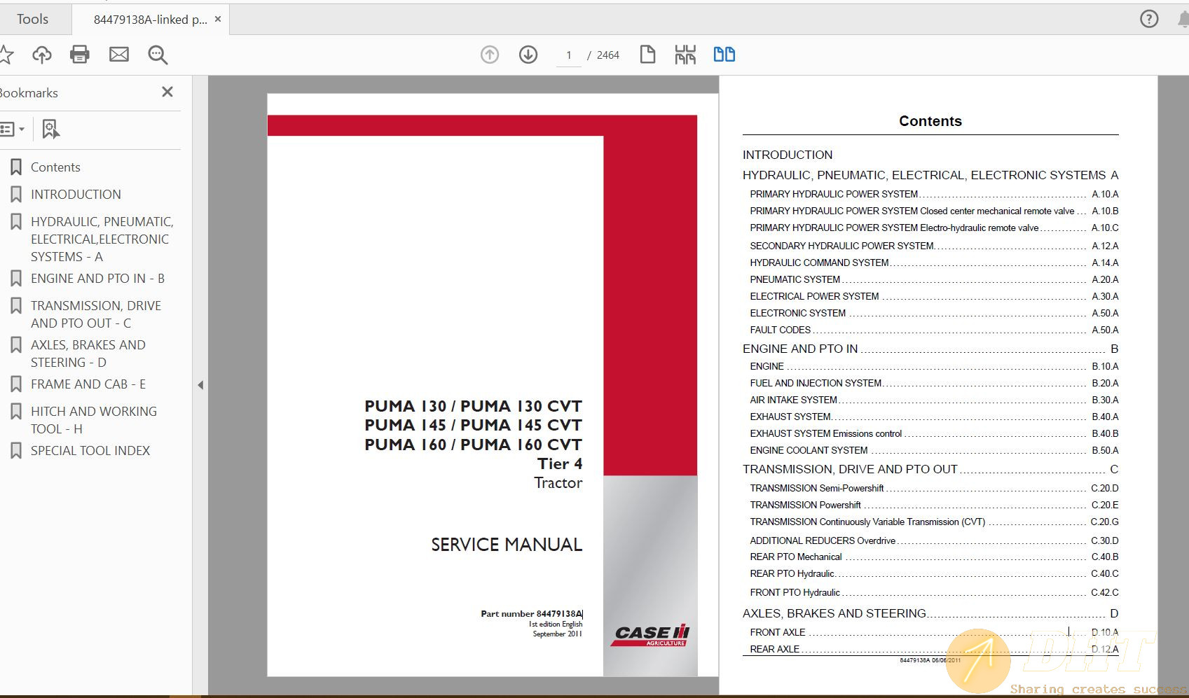
Task: Open the INTRODUCTION bookmark
Action: (76, 195)
